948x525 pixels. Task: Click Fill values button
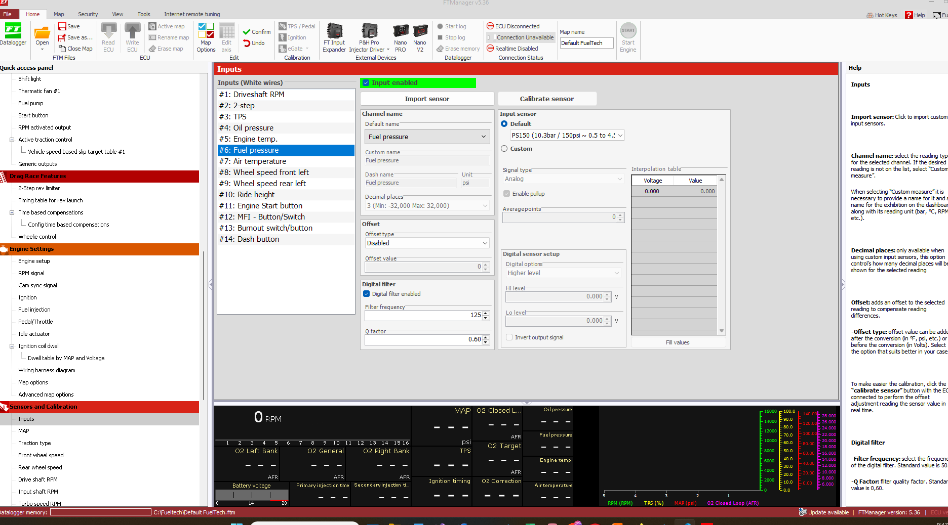678,342
